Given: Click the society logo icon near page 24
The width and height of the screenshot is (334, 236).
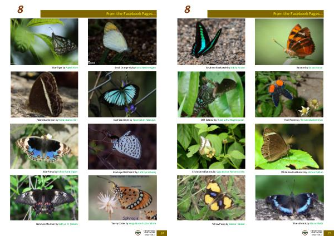Looking at the screenshot, I should (138, 233).
